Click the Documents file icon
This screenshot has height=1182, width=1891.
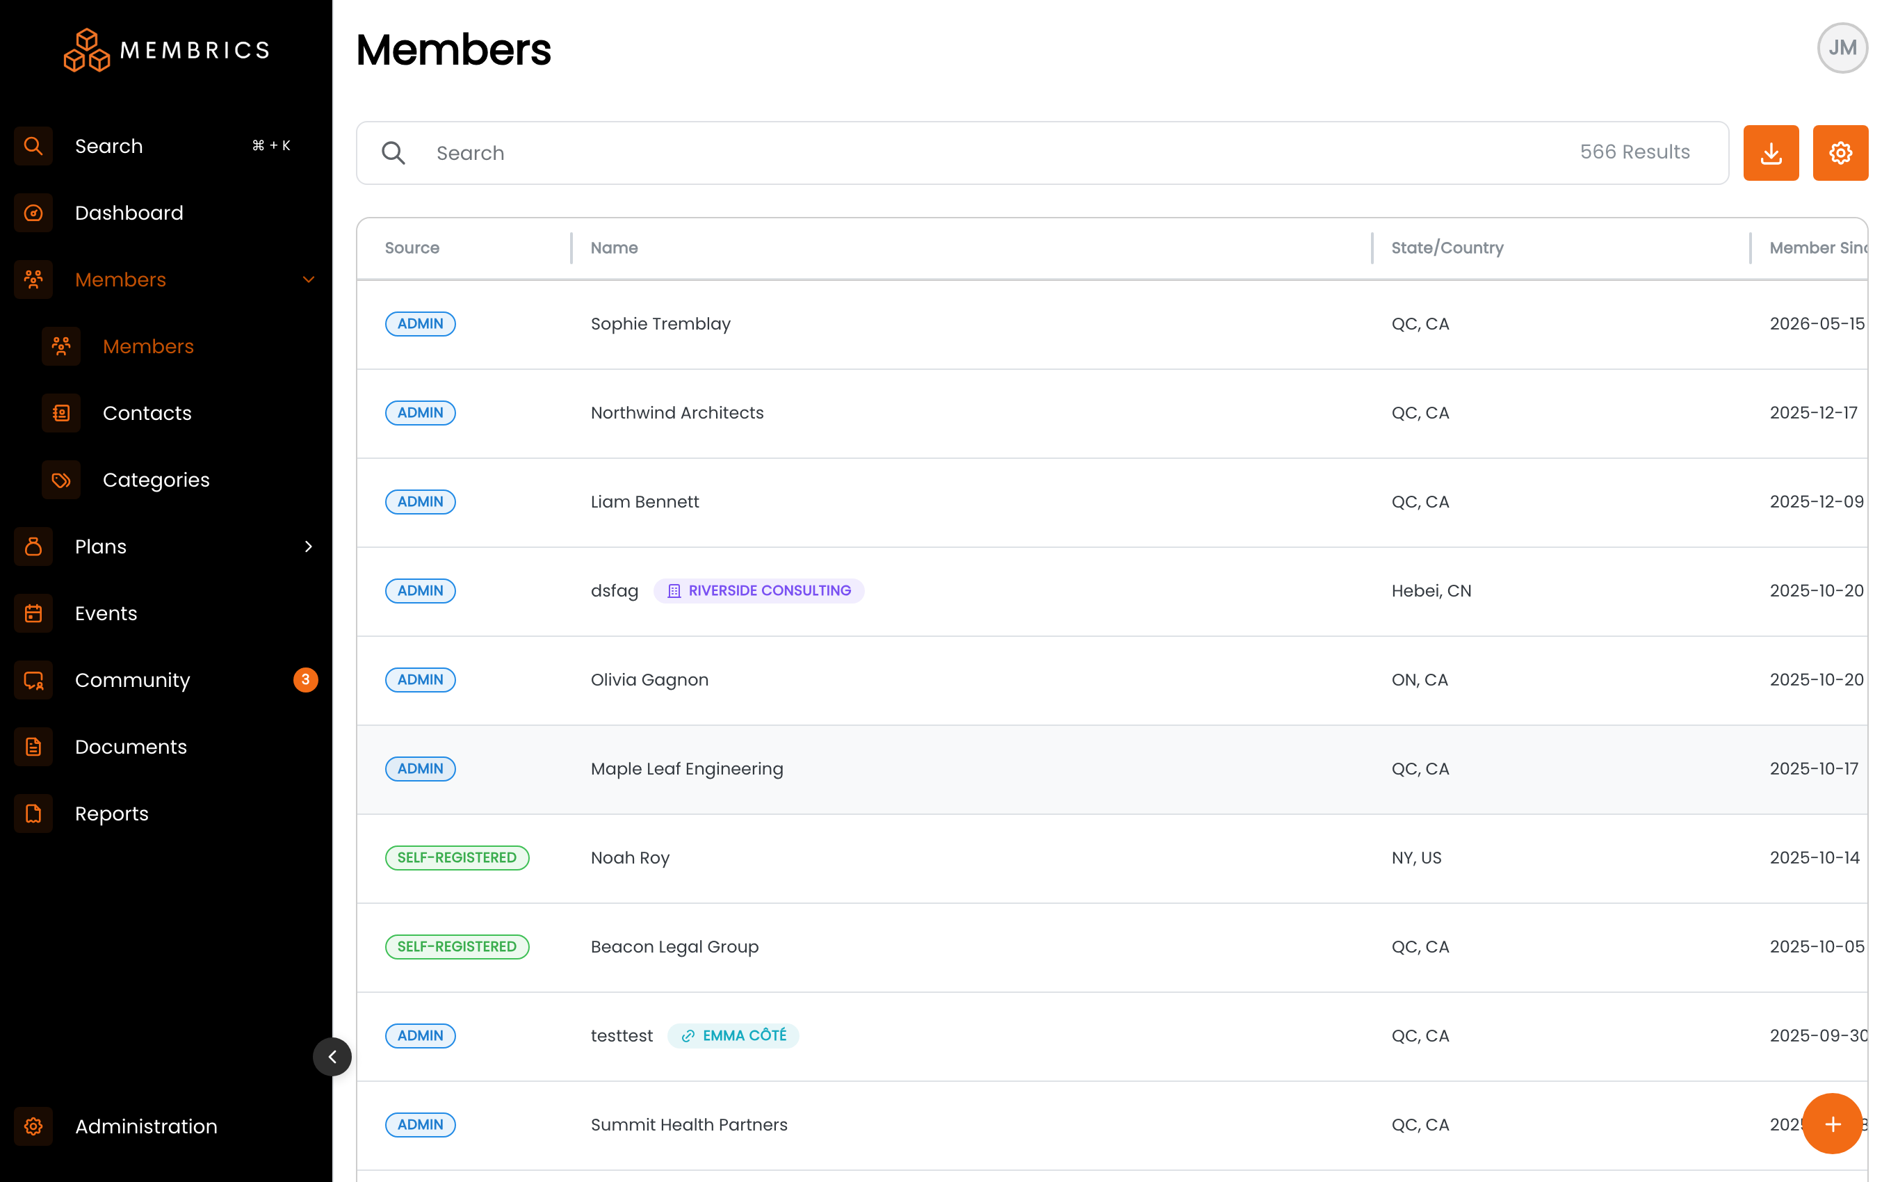(x=33, y=747)
